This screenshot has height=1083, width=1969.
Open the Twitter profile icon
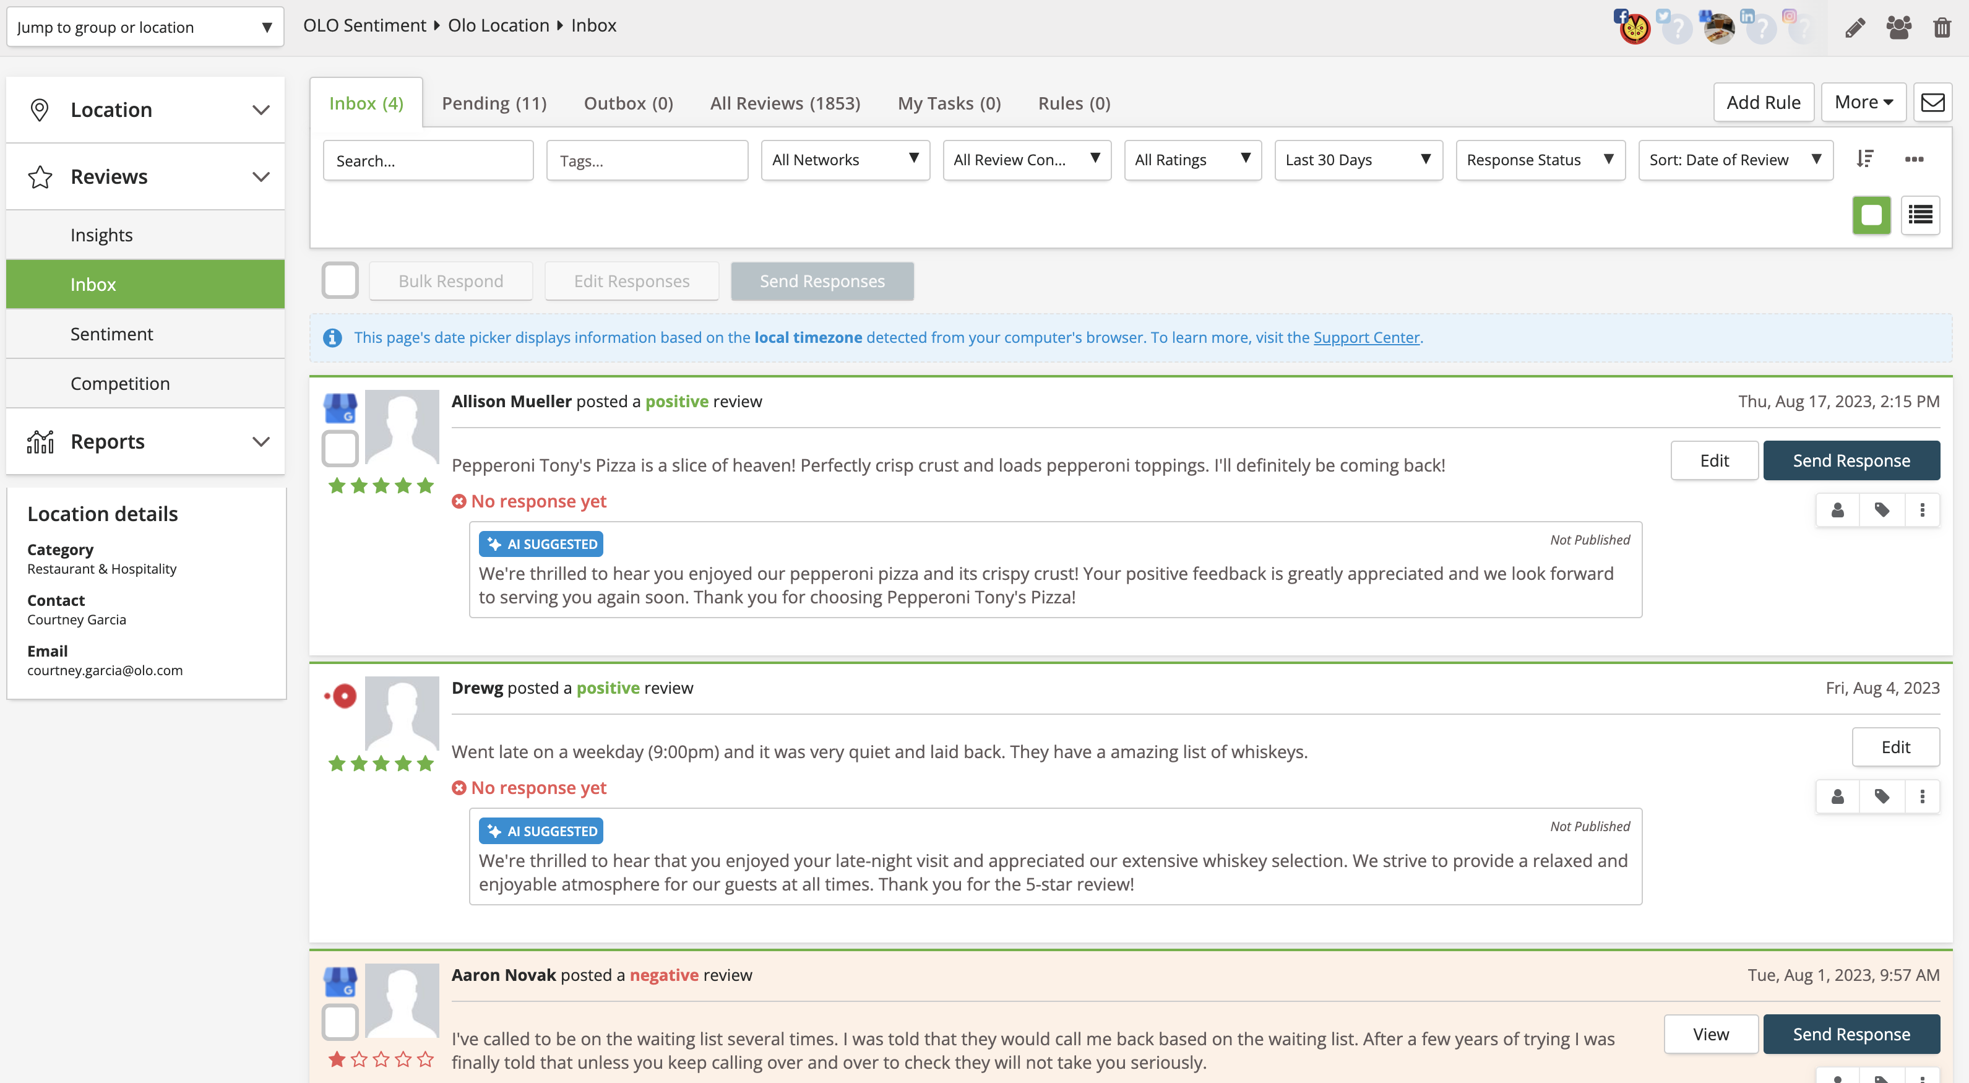(1676, 28)
